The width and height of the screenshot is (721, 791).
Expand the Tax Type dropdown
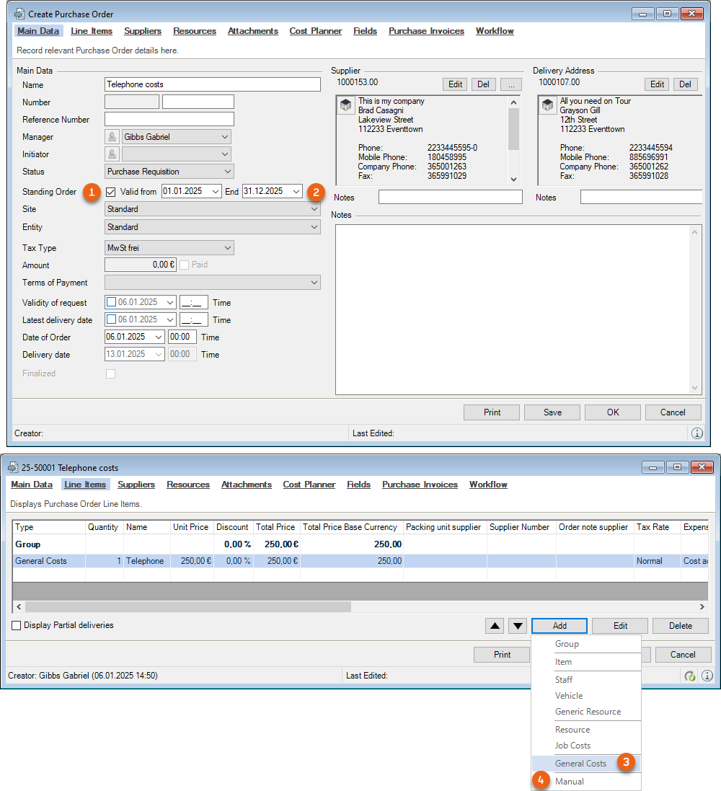tap(169, 248)
